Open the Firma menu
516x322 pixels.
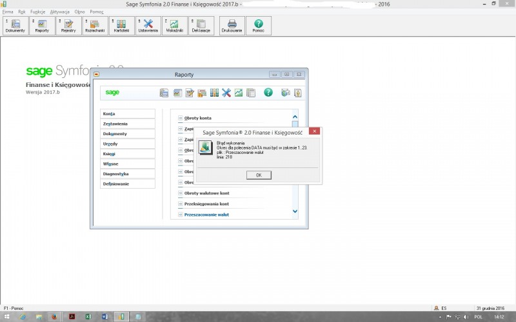click(x=8, y=12)
